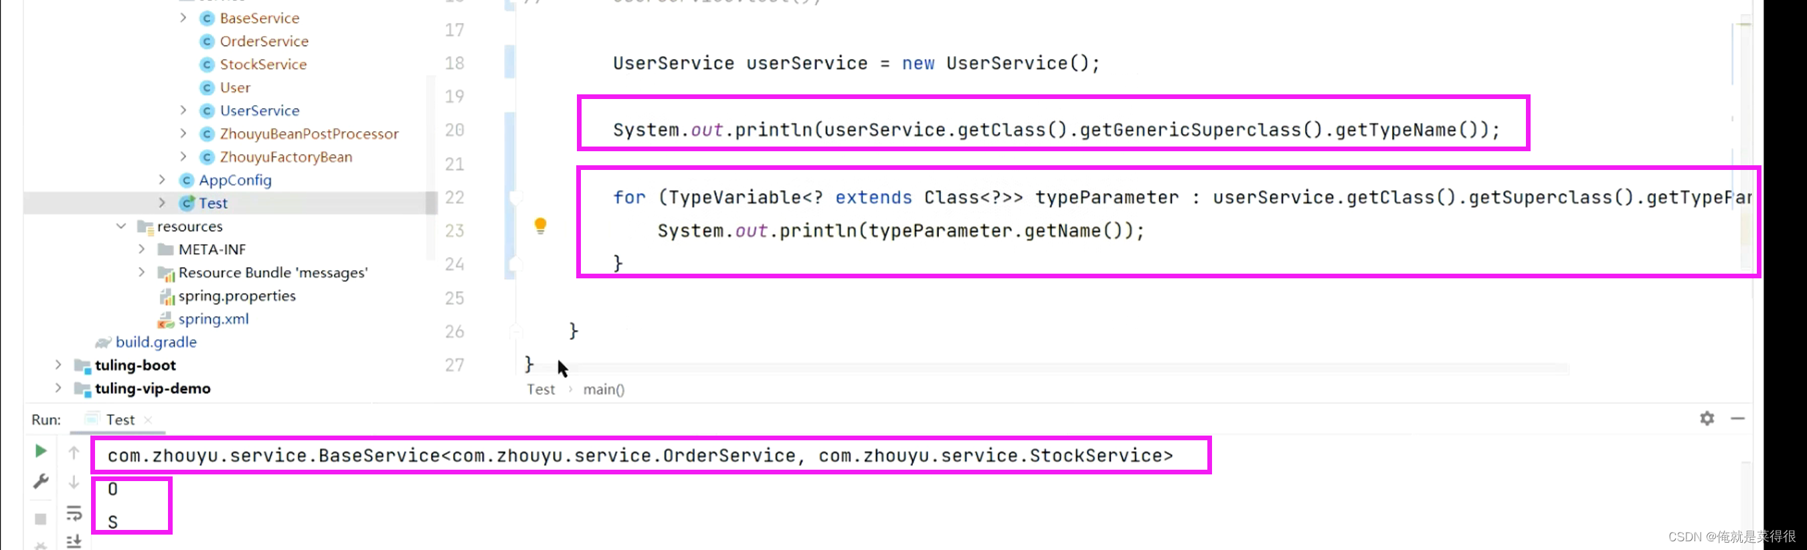Click spring.xml file icon
This screenshot has height=550, width=1807.
(165, 320)
